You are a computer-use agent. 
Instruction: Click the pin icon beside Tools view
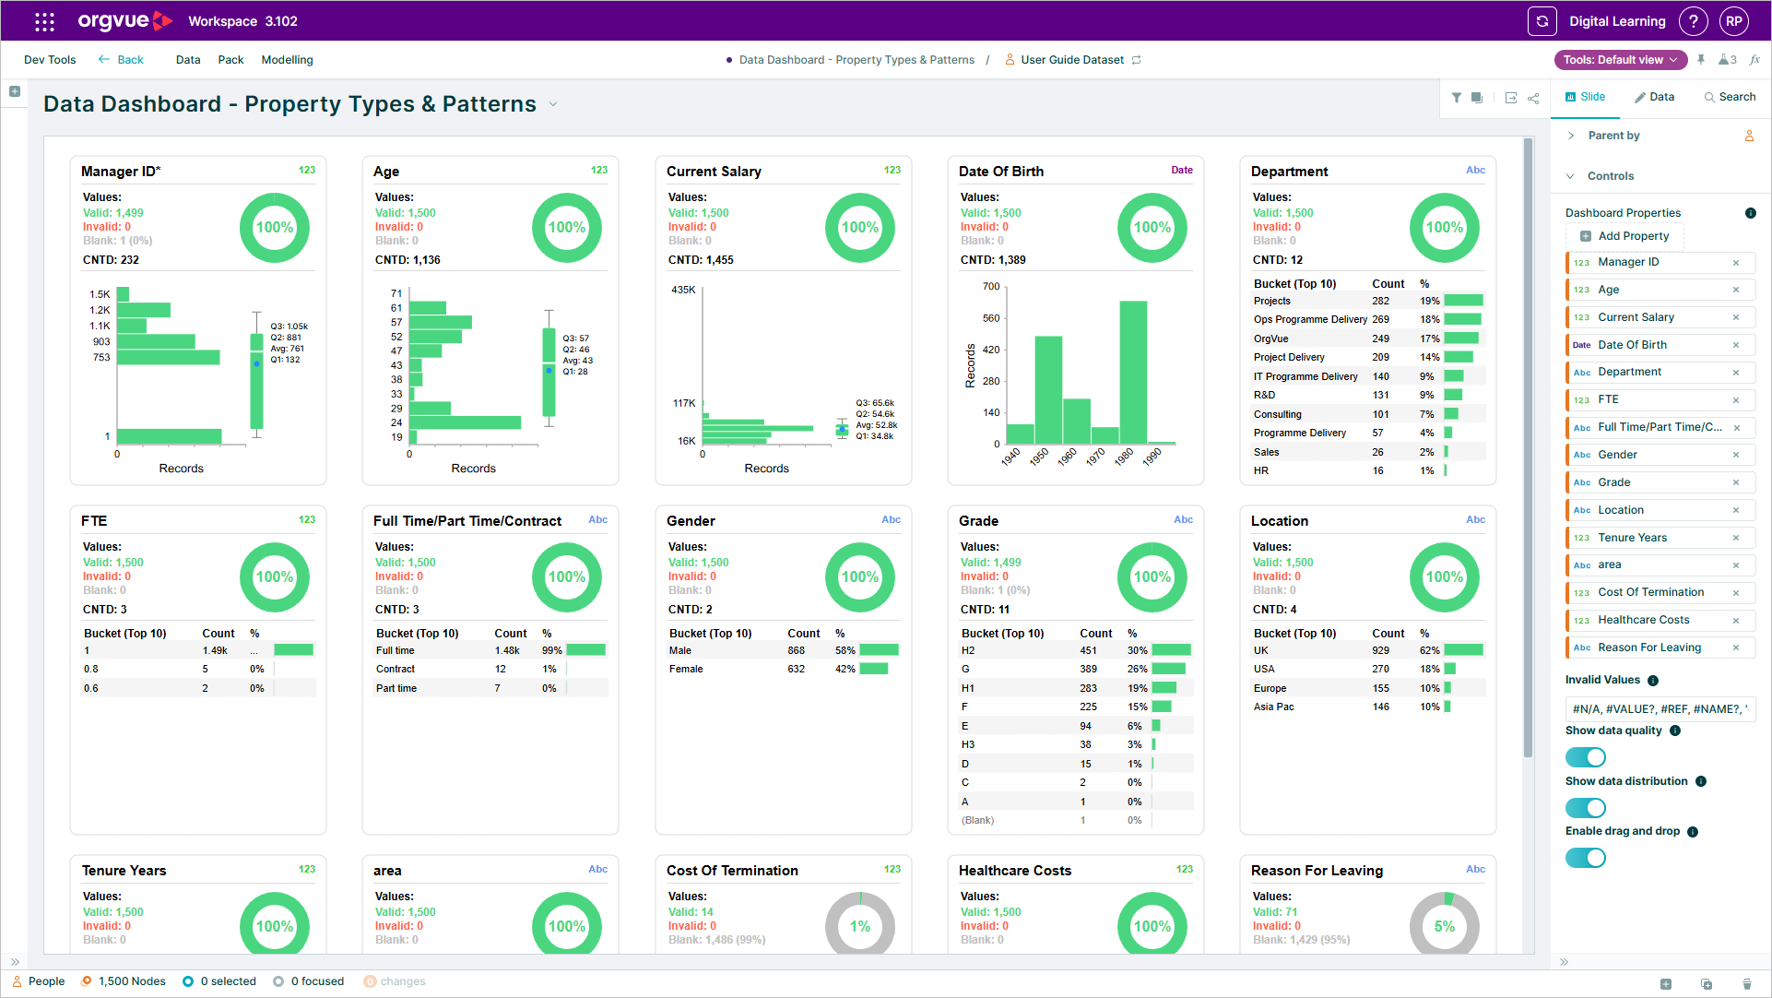pyautogui.click(x=1701, y=60)
